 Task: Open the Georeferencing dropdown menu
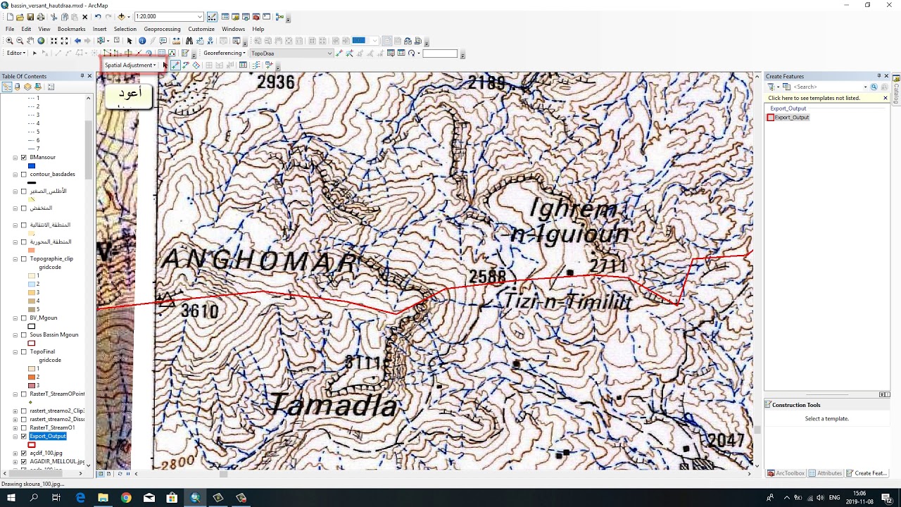coord(225,54)
